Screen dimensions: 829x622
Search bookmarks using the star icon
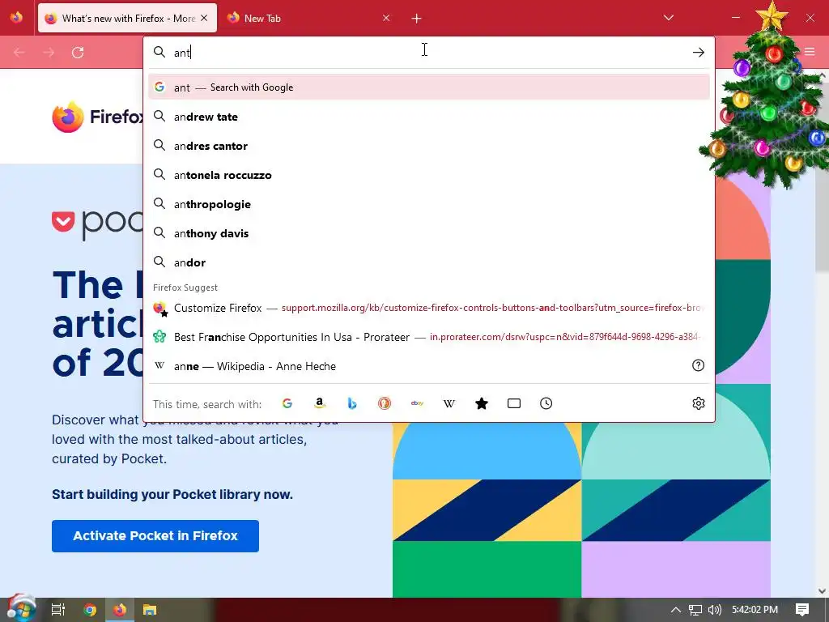coord(482,403)
